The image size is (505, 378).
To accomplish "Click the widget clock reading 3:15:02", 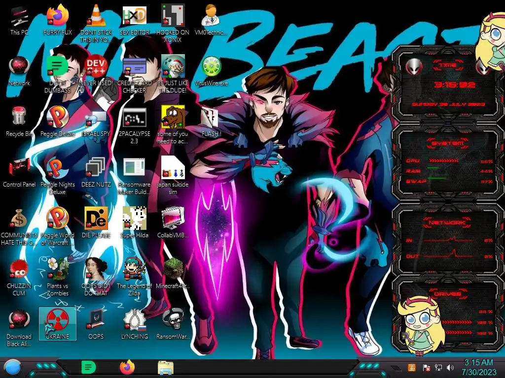I will click(x=454, y=85).
